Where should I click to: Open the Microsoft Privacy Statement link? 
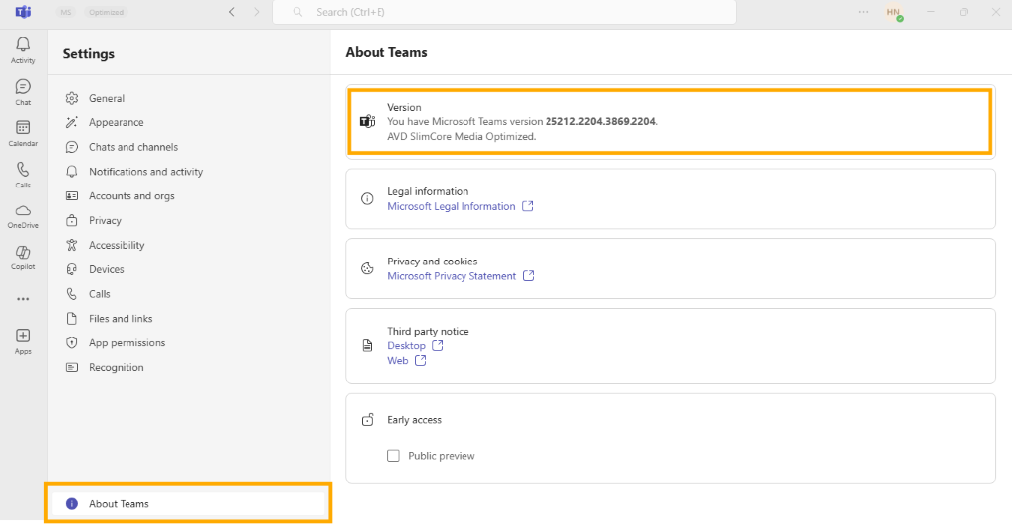tap(451, 276)
